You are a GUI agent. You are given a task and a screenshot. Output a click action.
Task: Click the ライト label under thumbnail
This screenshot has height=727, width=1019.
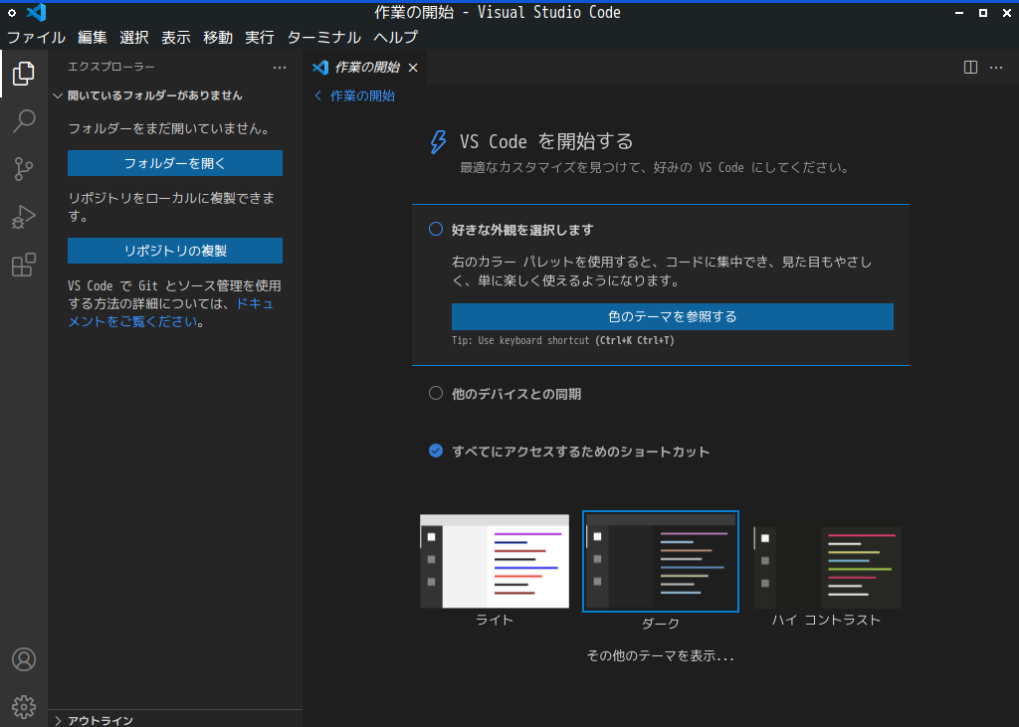(x=495, y=621)
